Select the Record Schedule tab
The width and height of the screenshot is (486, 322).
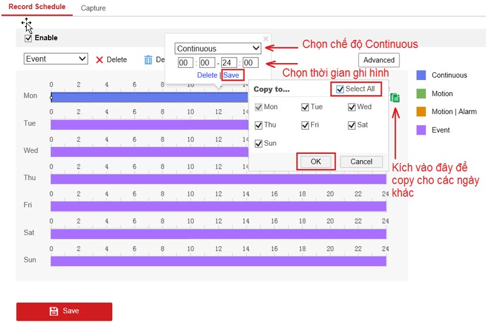tap(36, 8)
